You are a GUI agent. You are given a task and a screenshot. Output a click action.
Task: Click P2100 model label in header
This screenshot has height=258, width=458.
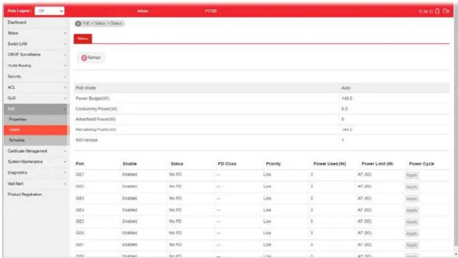pyautogui.click(x=210, y=11)
